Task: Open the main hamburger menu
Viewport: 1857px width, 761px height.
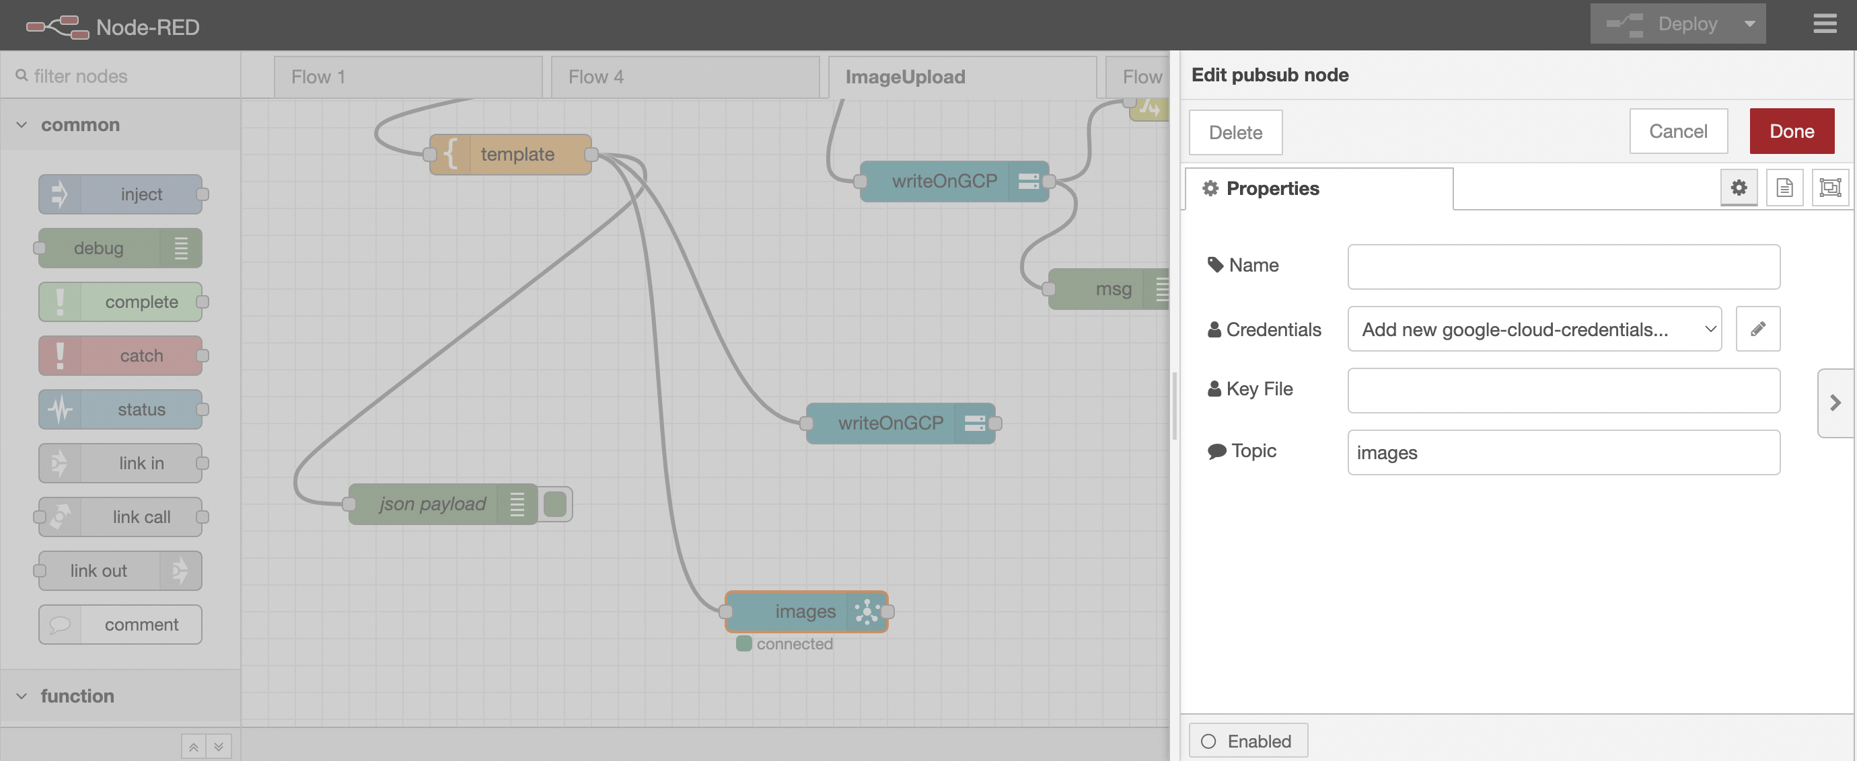Action: pyautogui.click(x=1825, y=24)
